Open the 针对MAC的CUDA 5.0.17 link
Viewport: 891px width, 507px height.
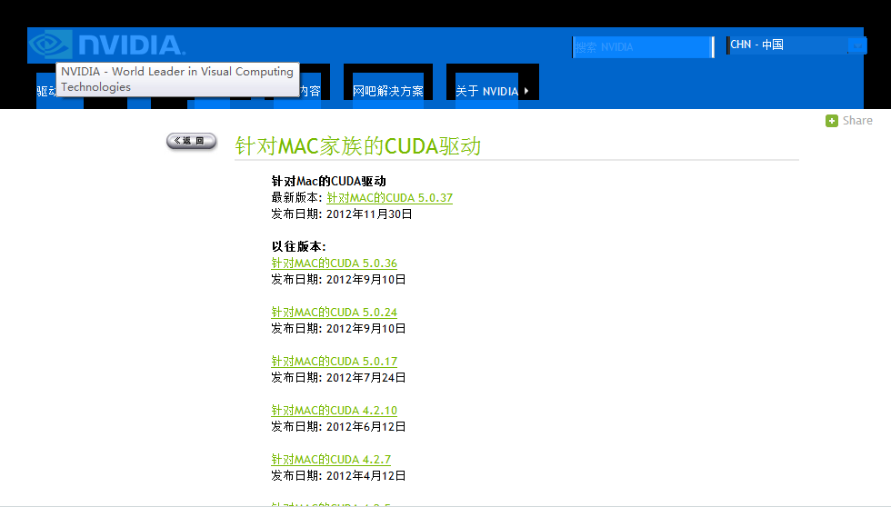[x=335, y=361]
